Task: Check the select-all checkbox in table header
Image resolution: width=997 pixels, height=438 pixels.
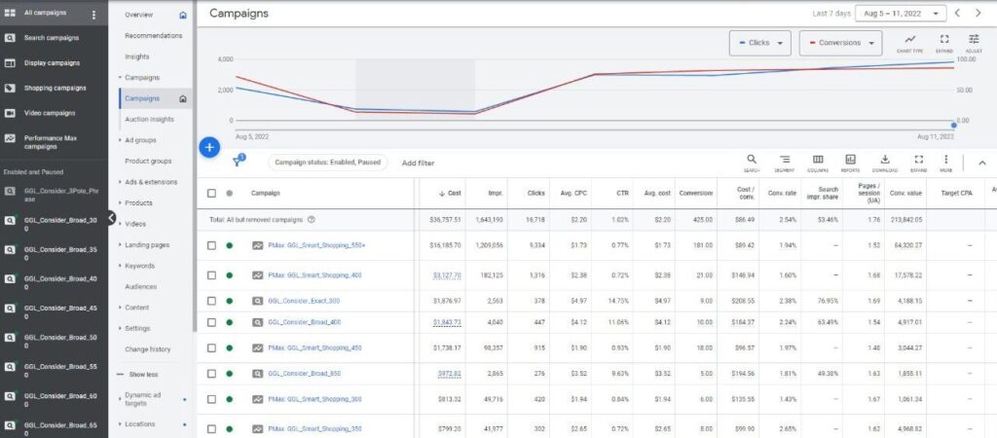Action: [x=211, y=193]
